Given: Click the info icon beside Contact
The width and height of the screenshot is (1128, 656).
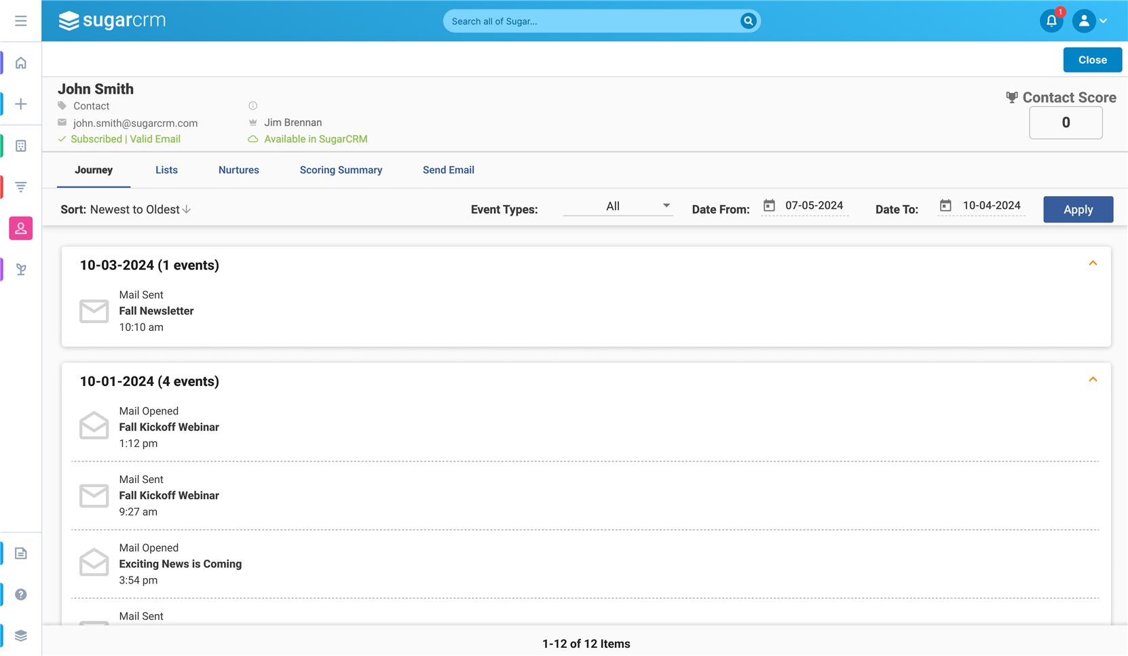Looking at the screenshot, I should [252, 106].
